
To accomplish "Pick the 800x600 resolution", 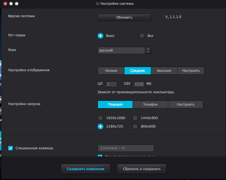I will coord(135,126).
